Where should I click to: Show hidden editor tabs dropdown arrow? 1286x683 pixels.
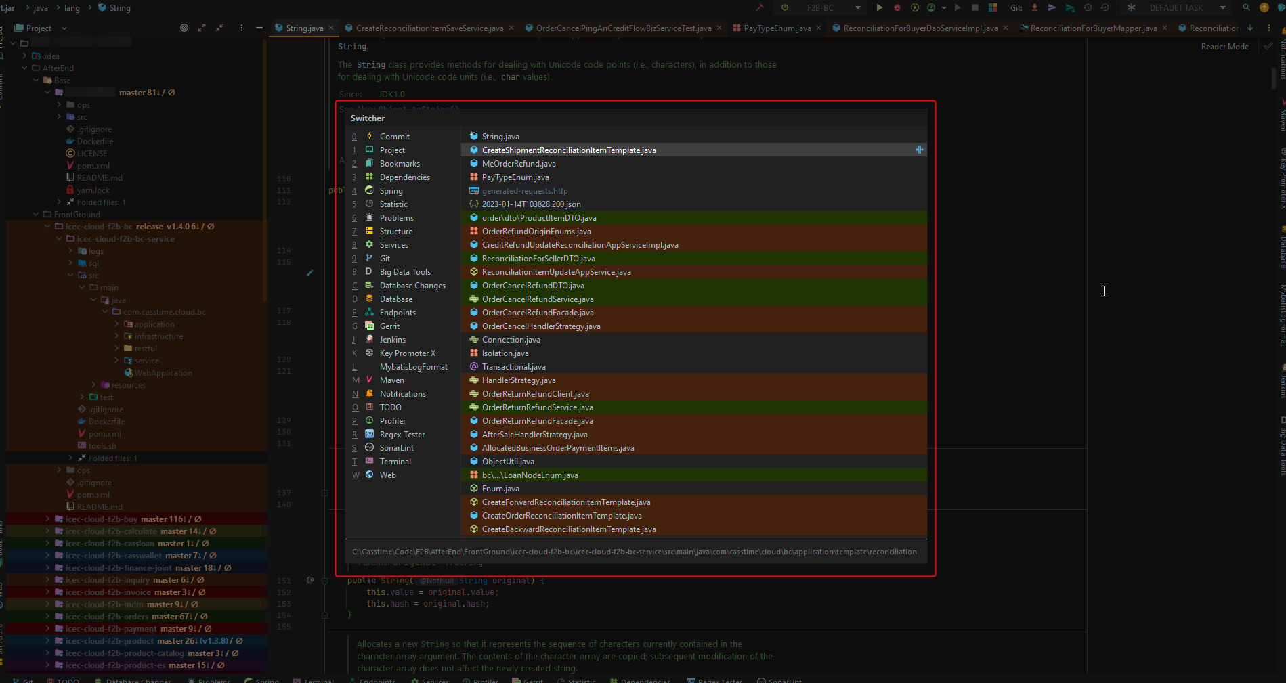pos(1250,28)
